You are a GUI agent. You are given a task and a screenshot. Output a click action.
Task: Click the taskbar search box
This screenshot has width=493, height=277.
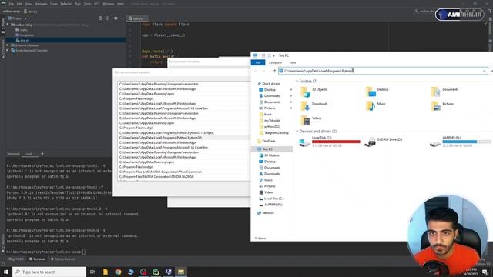point(49,272)
